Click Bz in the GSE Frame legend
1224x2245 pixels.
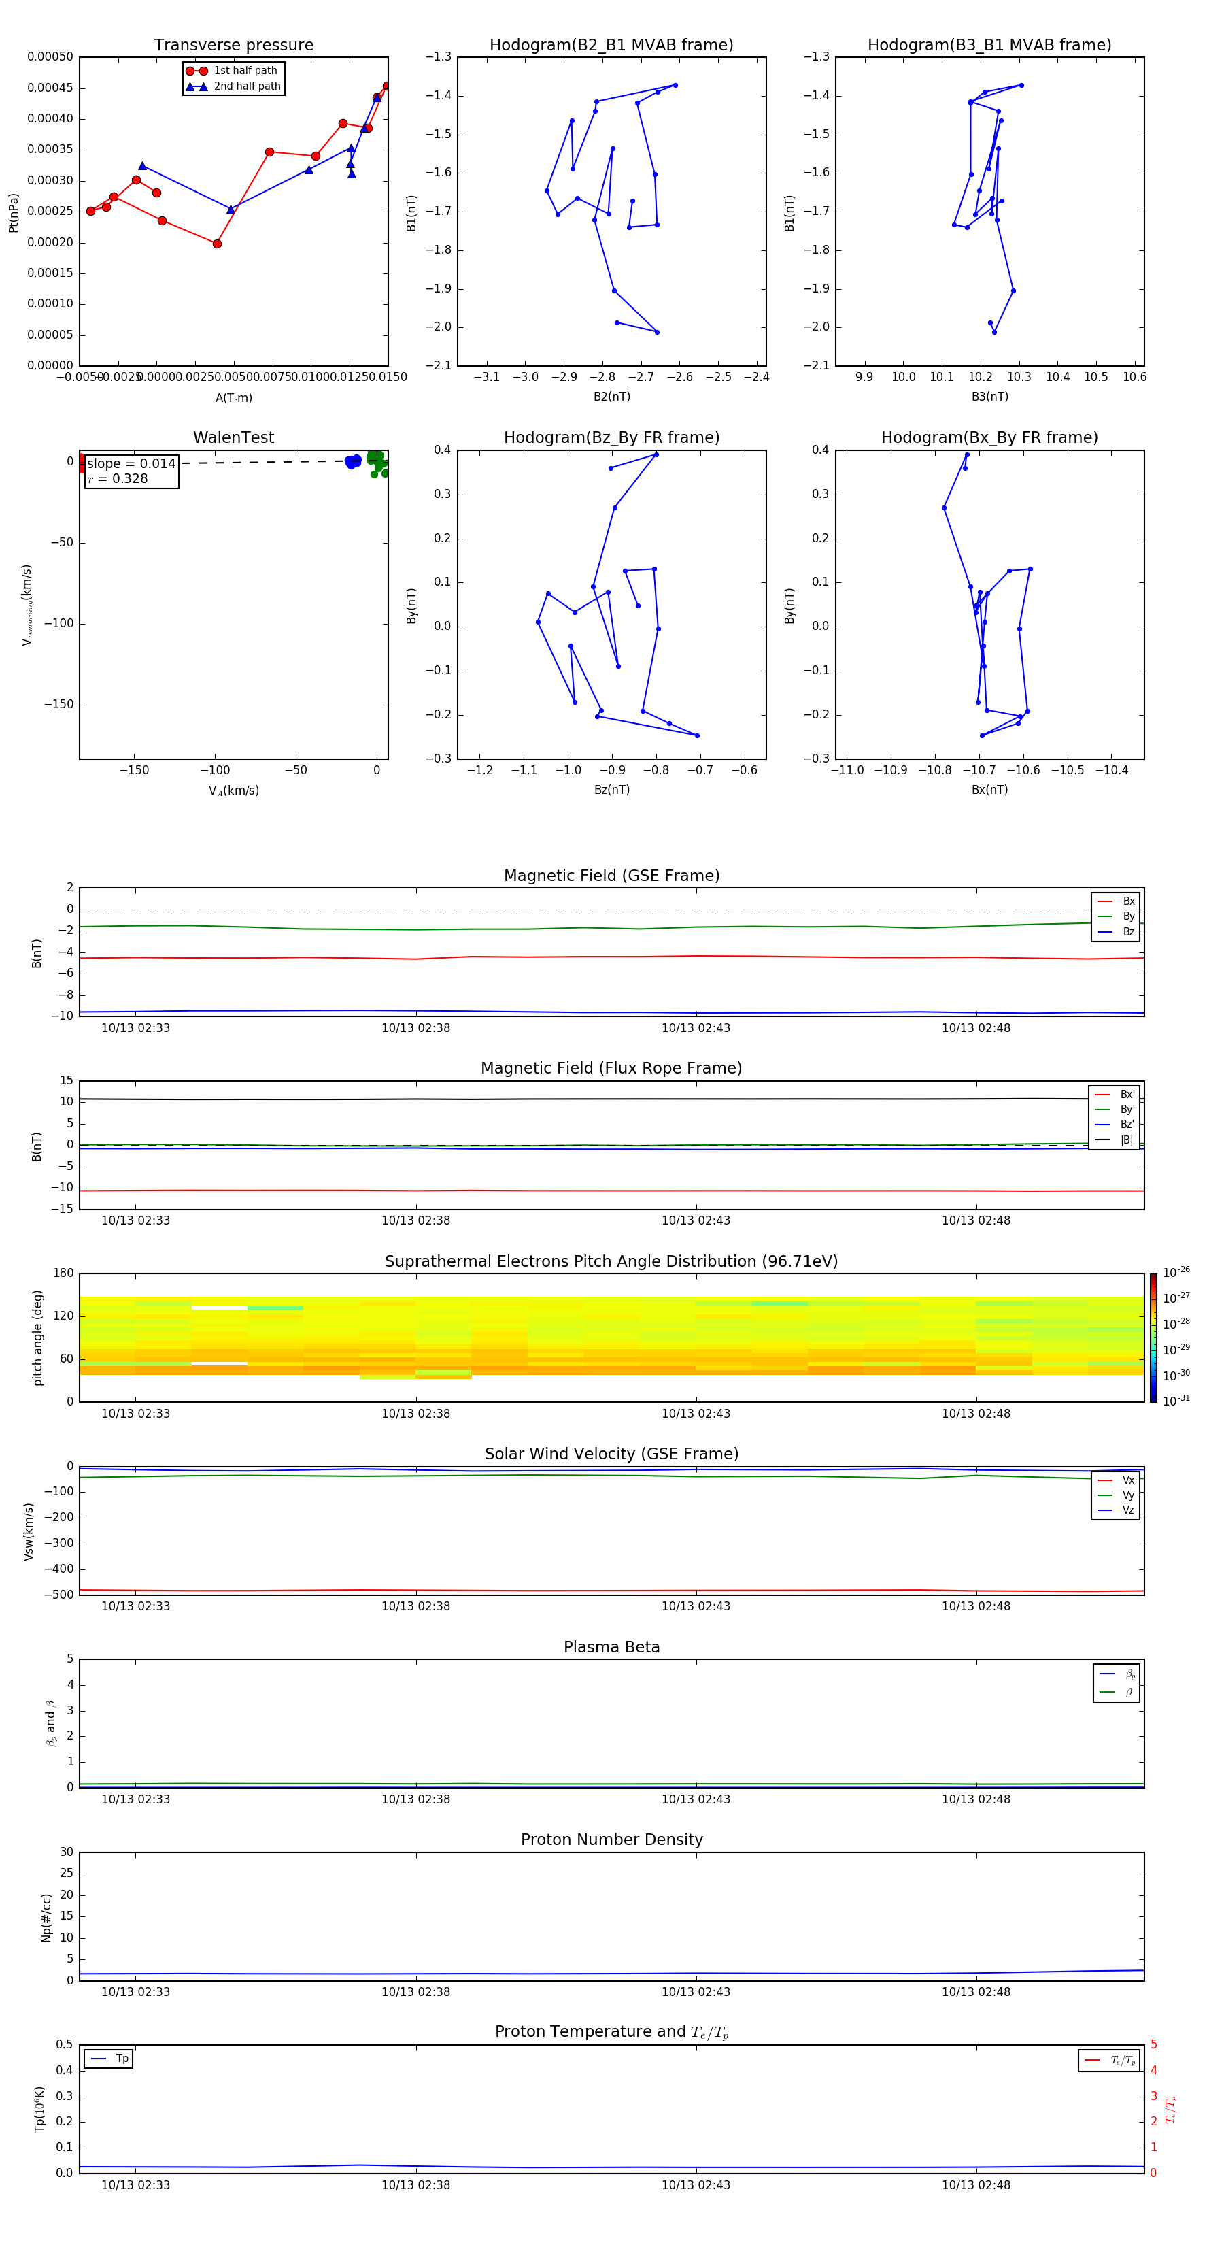(1117, 931)
